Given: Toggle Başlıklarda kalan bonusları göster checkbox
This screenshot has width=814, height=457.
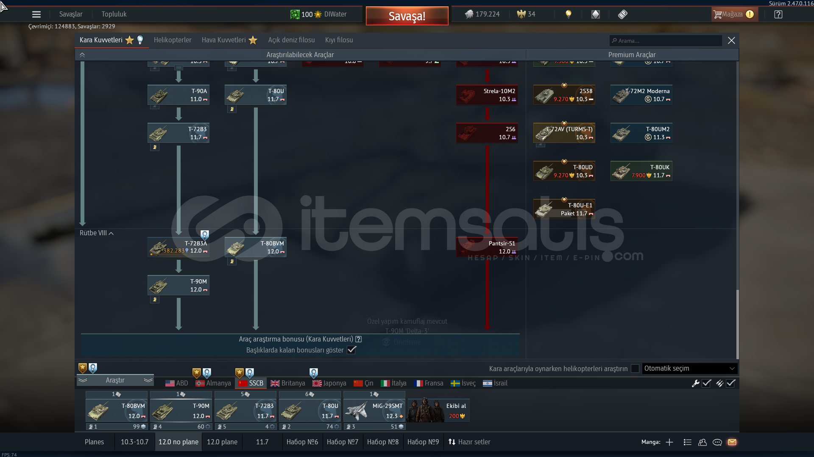Looking at the screenshot, I should tap(351, 350).
